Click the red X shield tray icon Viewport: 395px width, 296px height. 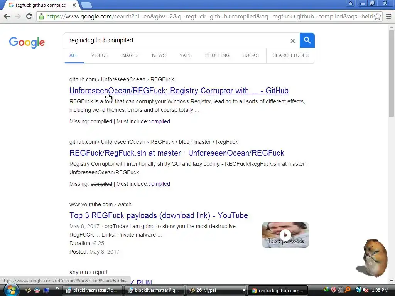pos(334,290)
